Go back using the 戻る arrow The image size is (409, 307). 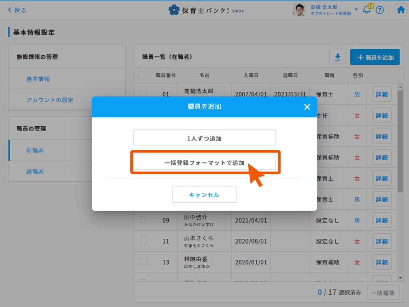coord(17,10)
